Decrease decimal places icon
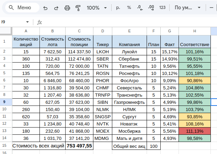Viewport: 217px width, 154px height. tap(140, 8)
